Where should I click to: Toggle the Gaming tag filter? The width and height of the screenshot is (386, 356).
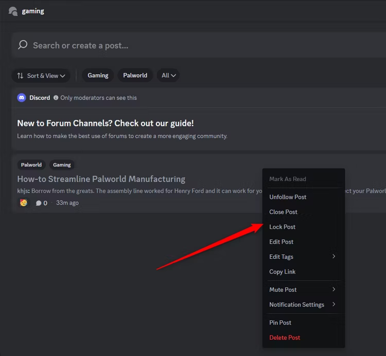[98, 76]
